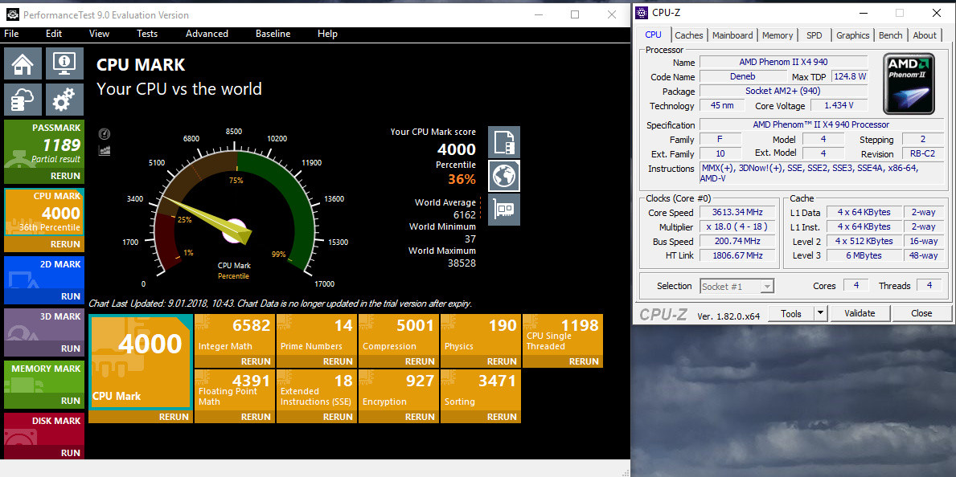Open the File menu

[x=11, y=34]
